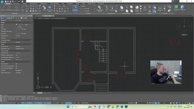Toggle ОТС-ПОЛЯР polar tracking

coord(56,103)
